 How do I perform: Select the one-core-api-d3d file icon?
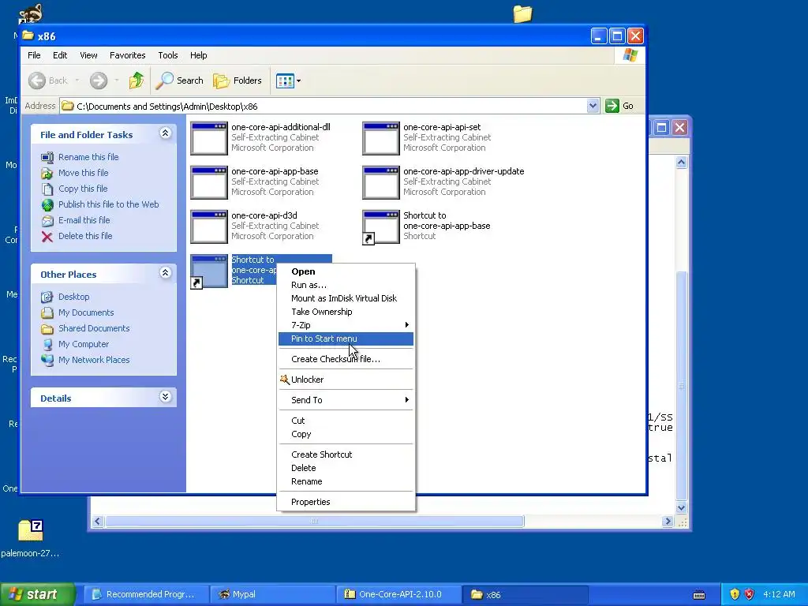click(x=208, y=226)
